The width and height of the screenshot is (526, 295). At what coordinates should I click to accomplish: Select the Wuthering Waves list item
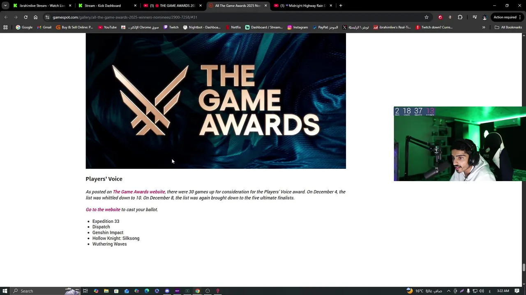pyautogui.click(x=109, y=244)
